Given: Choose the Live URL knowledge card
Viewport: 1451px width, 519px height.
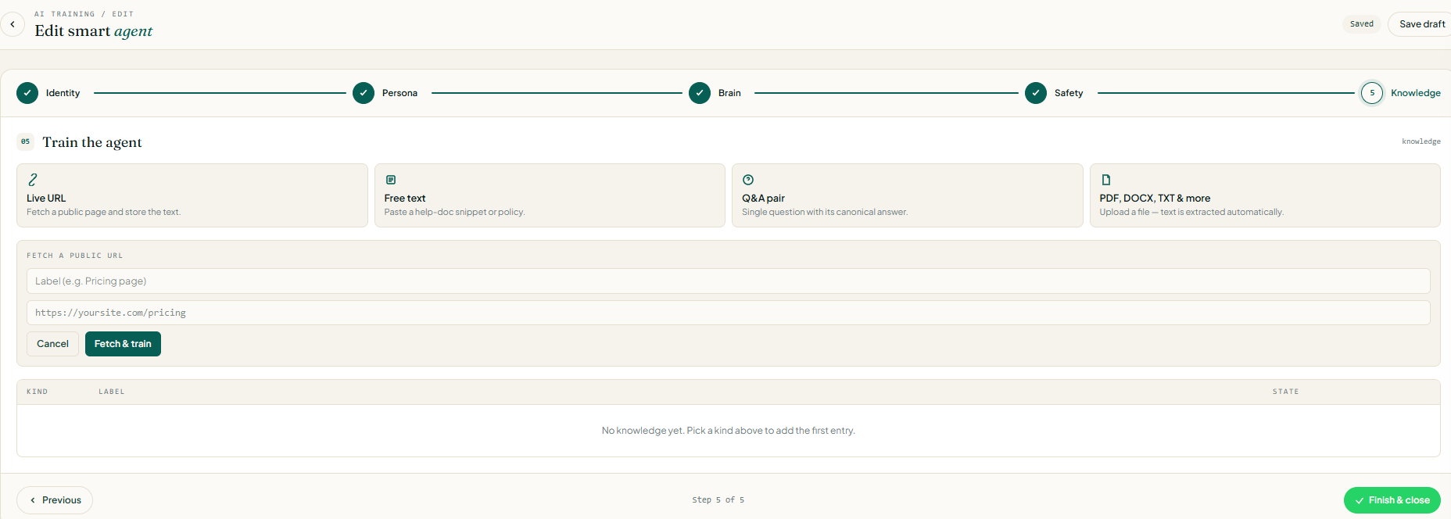Looking at the screenshot, I should (x=192, y=195).
